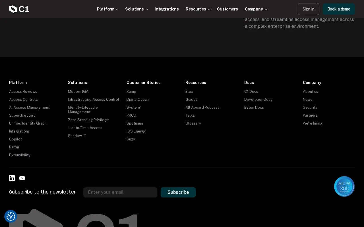Open Just-in-Time Access link

point(85,128)
